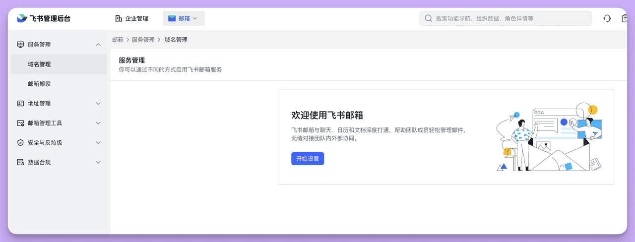Screen dimensions: 635x242
Task: Expand the 邮箱管理工具 section chevron
Action: pos(98,123)
